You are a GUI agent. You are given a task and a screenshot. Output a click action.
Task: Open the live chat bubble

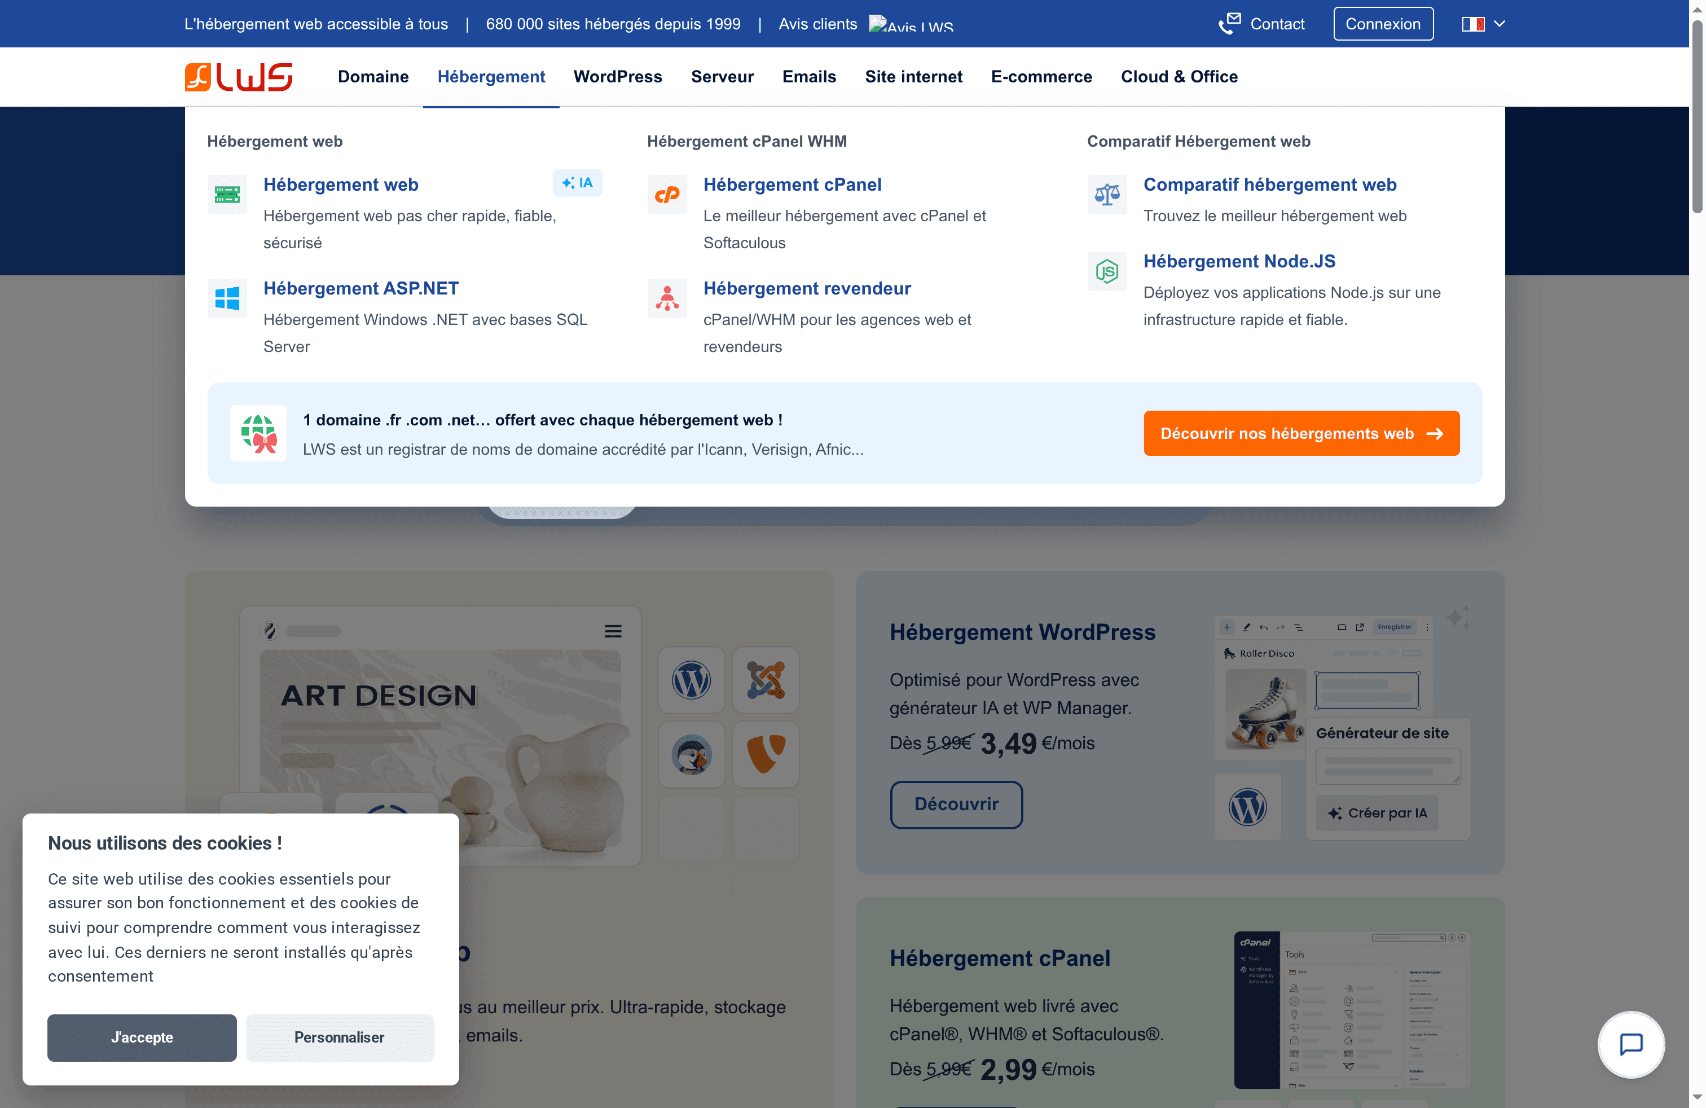click(x=1632, y=1044)
